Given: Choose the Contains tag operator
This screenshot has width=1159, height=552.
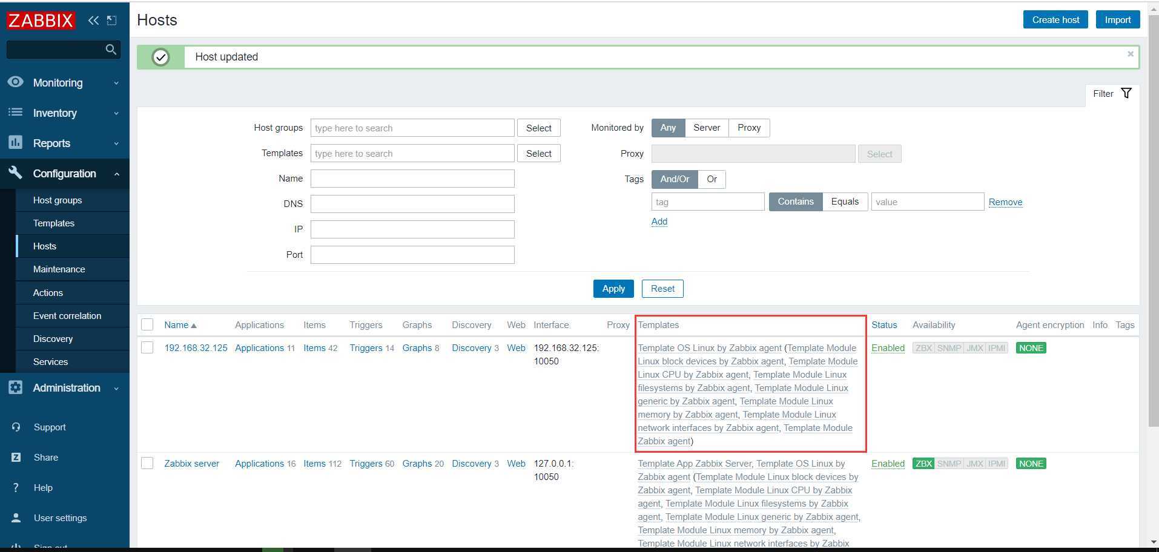Looking at the screenshot, I should pyautogui.click(x=796, y=202).
